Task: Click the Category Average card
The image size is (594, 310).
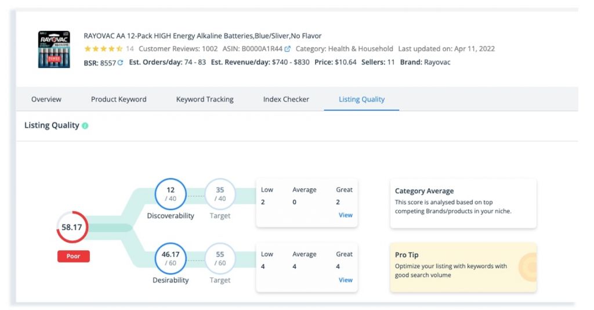Action: pos(463,204)
